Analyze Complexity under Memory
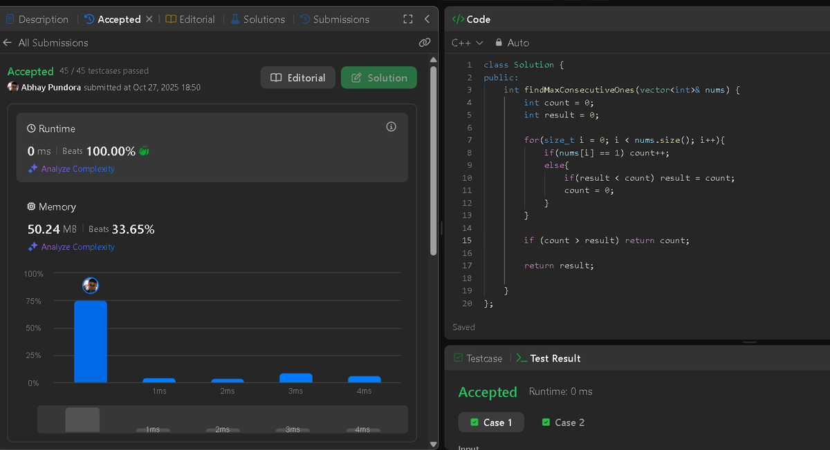 77,247
